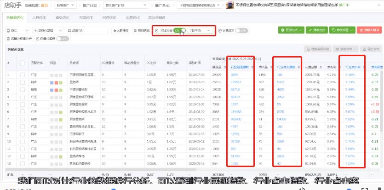Check the checkbox for row 2 置物架
Viewport: 384px width, 190px height.
(23, 82)
